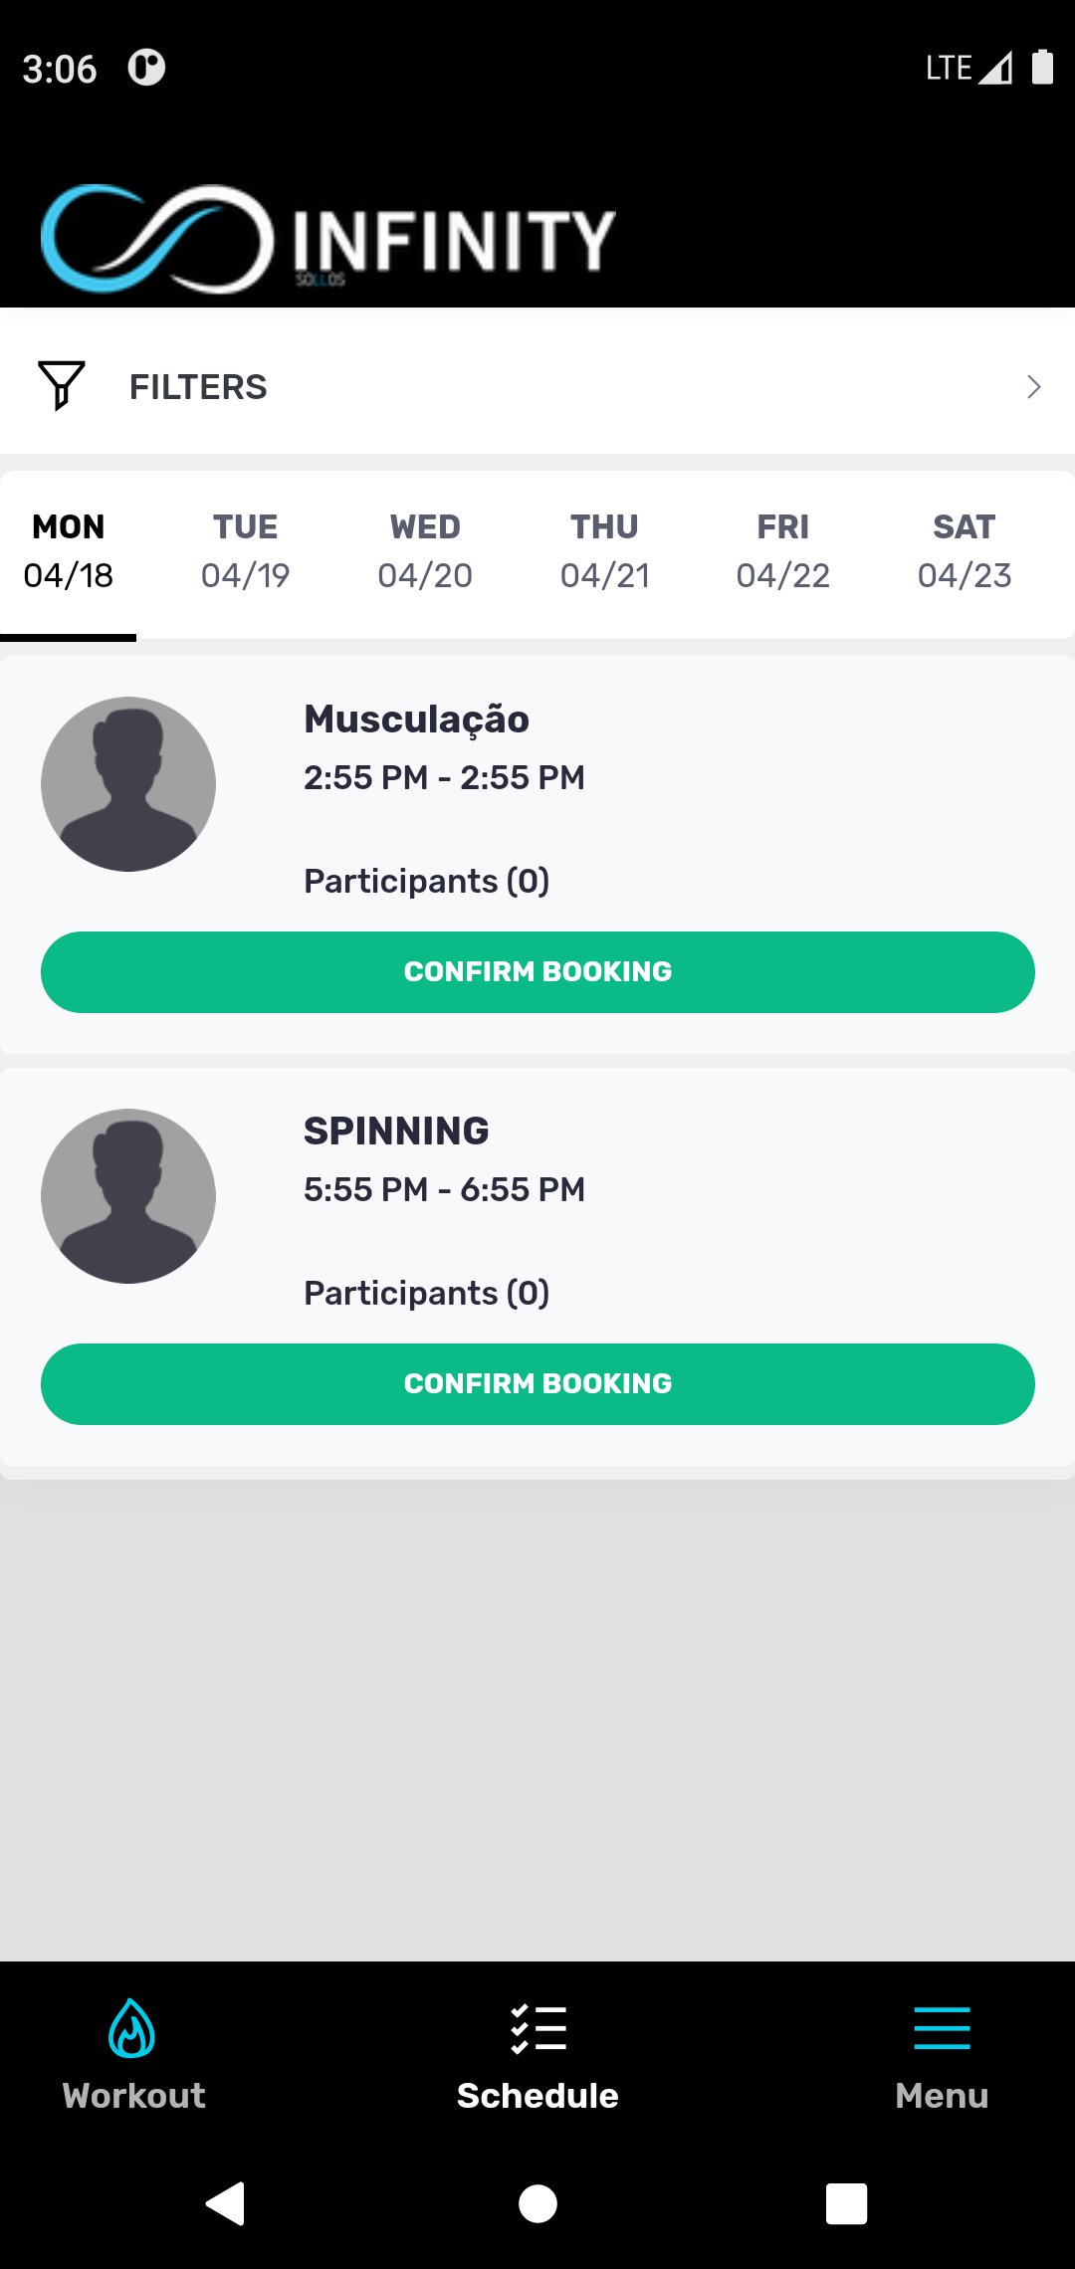Tap the Musculação instructor avatar
Image resolution: width=1075 pixels, height=2269 pixels.
(128, 783)
